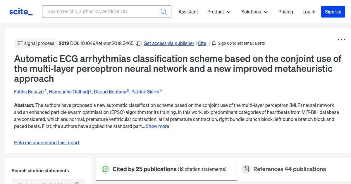The image size is (351, 184).
Task: Click the magnifier search icon
Action: (164, 12)
